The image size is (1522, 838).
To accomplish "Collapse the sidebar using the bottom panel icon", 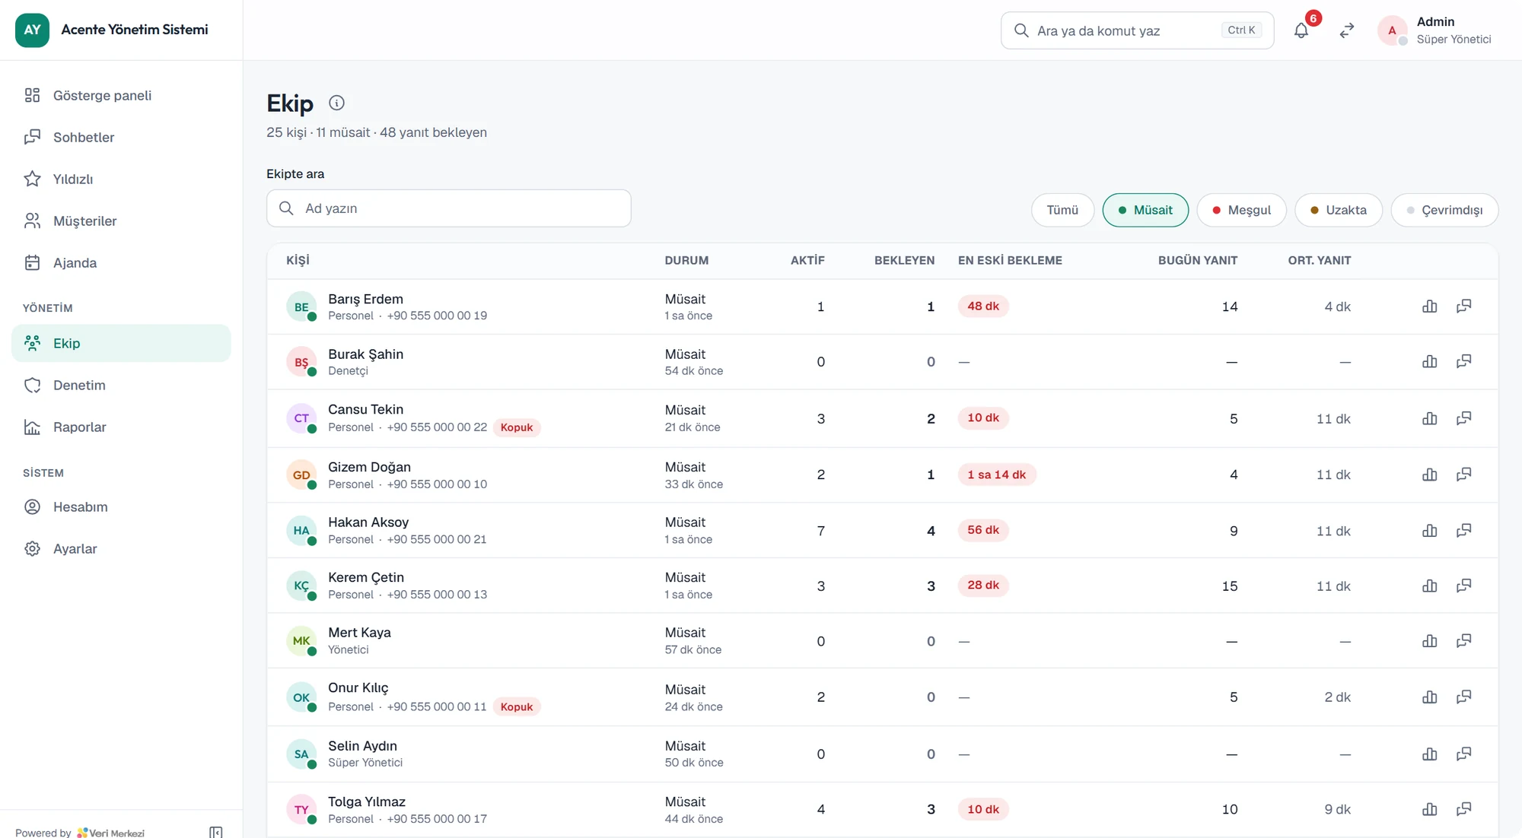I will pyautogui.click(x=216, y=833).
